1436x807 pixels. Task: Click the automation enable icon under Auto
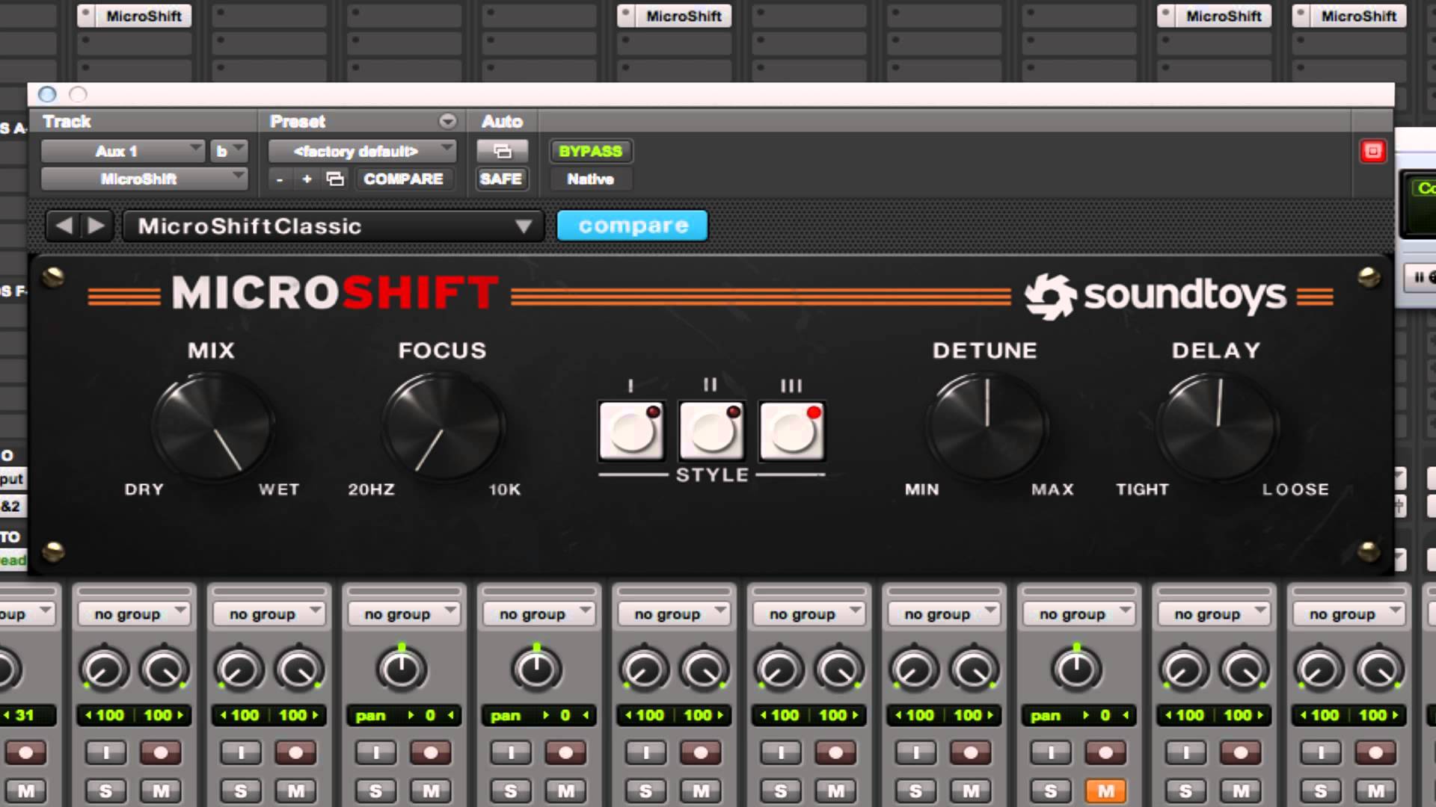click(x=501, y=151)
